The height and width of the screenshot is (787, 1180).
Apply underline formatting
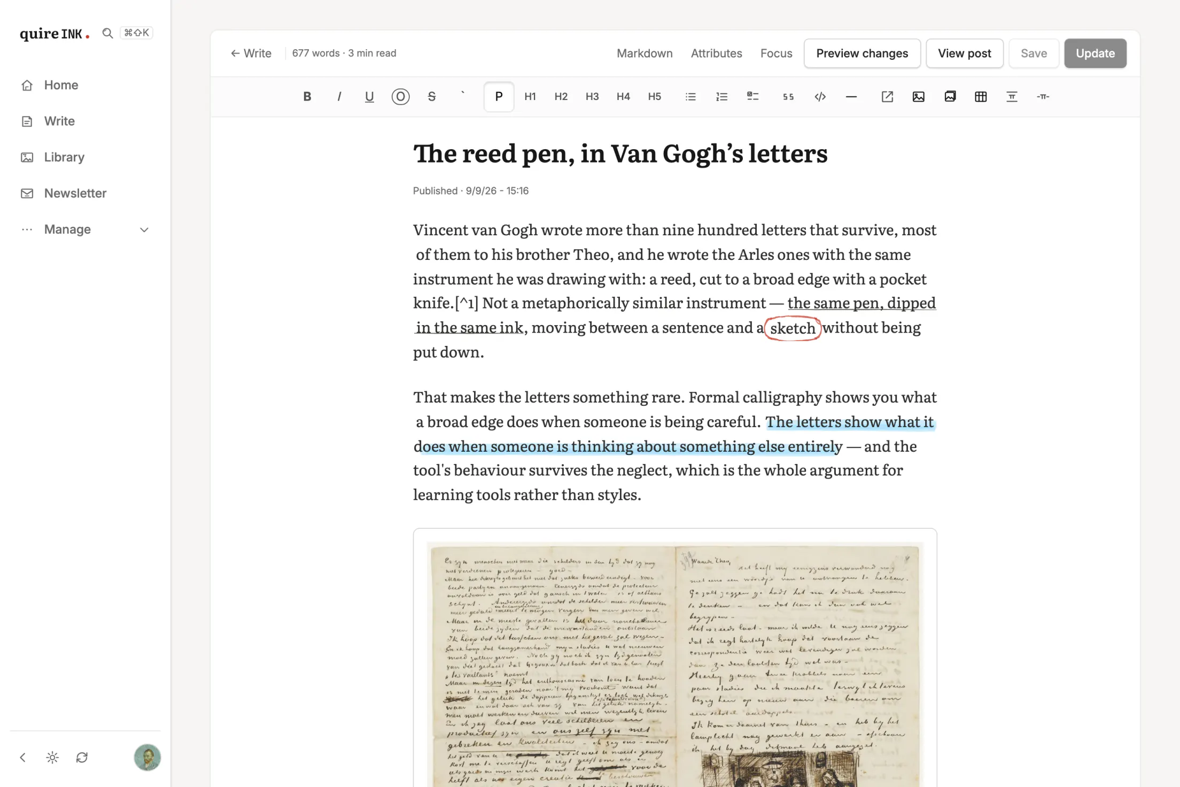coord(369,97)
